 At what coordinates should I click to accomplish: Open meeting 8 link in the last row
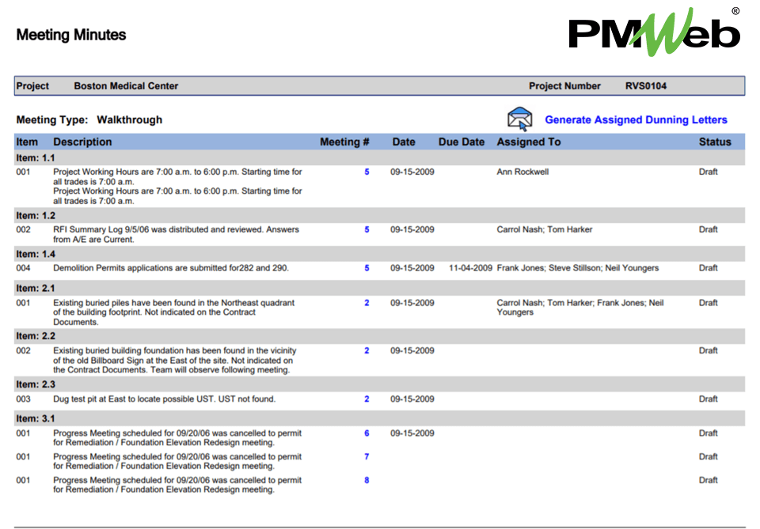click(367, 479)
